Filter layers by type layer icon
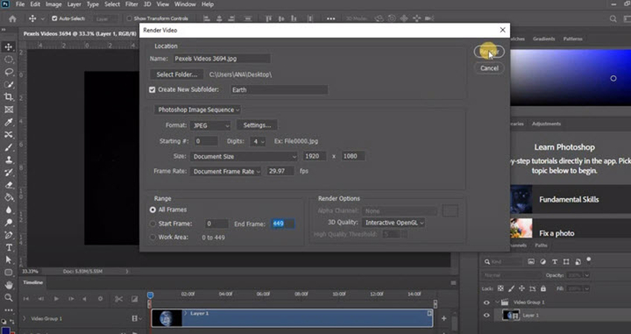The width and height of the screenshot is (631, 334). point(555,261)
